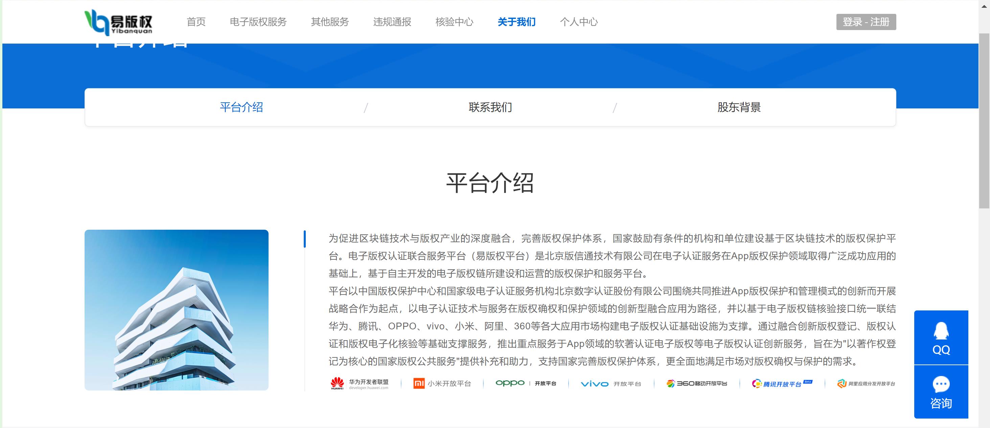Switch to the 平台介绍 tab
990x428 pixels.
coord(241,107)
